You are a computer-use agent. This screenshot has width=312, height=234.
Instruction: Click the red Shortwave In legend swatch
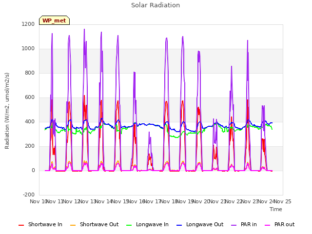[x=21, y=225]
